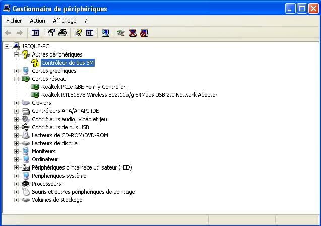
Task: Click the Update driver toolbar icon
Action: [x=121, y=33]
